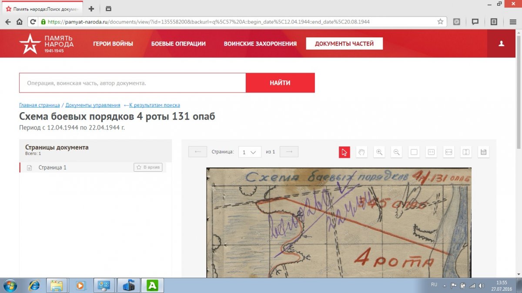Open the Документы частей section
Screen dimensions: 522x293
[x=345, y=43]
